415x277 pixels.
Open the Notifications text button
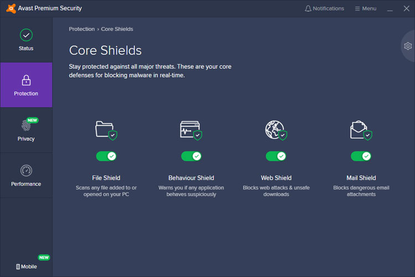329,8
